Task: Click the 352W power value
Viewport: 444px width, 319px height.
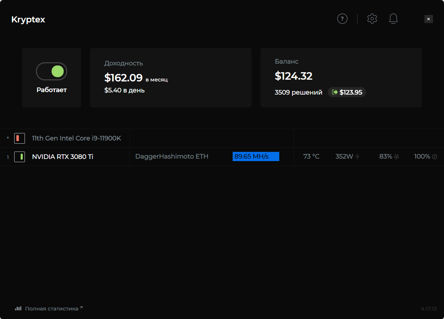Action: click(344, 156)
